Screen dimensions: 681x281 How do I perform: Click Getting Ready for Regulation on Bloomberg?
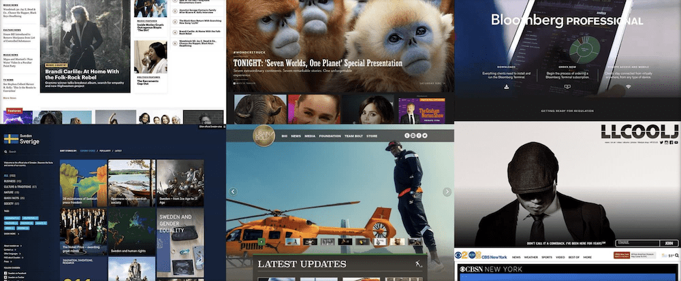click(x=567, y=111)
